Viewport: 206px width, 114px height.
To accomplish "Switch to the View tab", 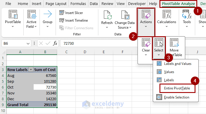I will coord(121,4).
